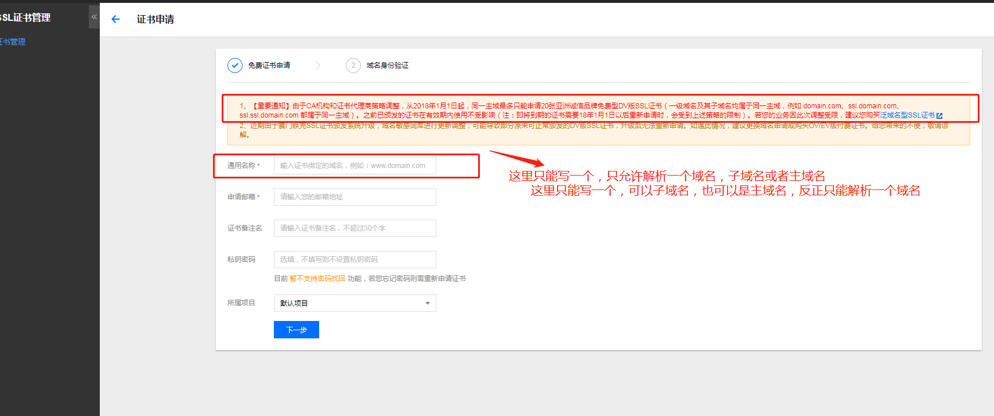Collapse the sidebar with double chevron

[x=94, y=17]
